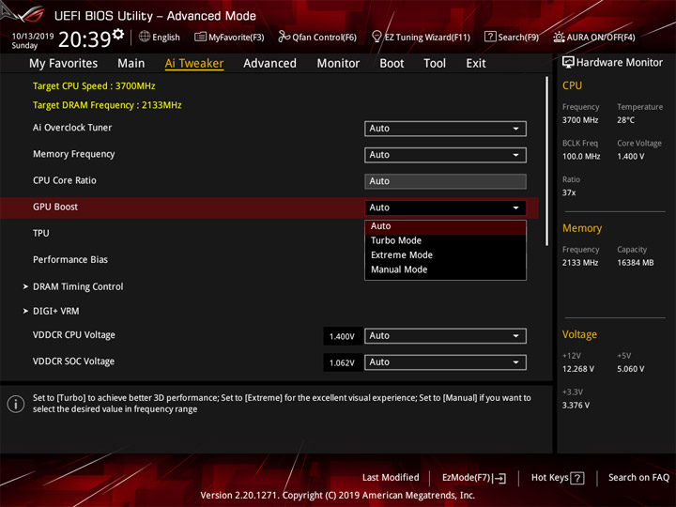Expand DRAM Timing Control submenu
The width and height of the screenshot is (676, 507).
[78, 286]
